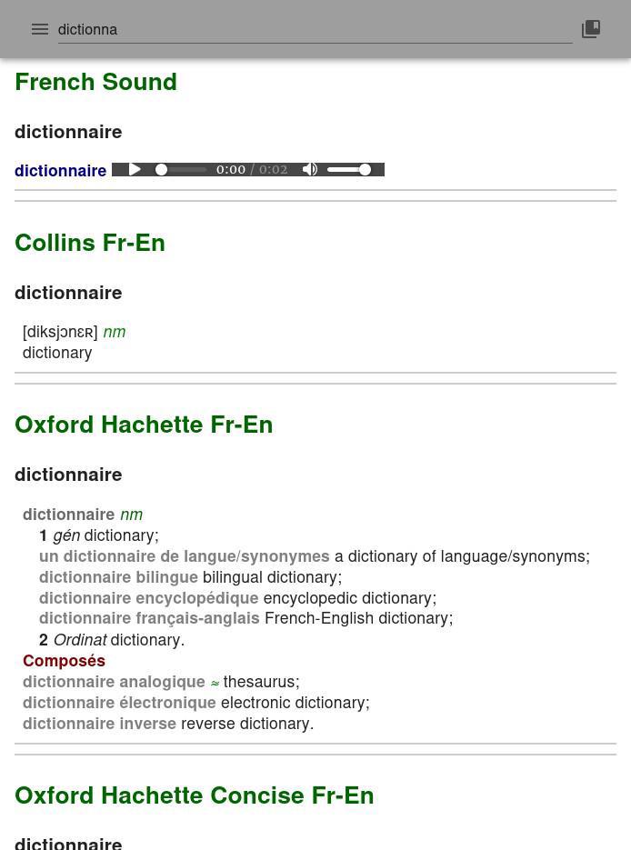Click the 'Composés' red label

(x=64, y=661)
